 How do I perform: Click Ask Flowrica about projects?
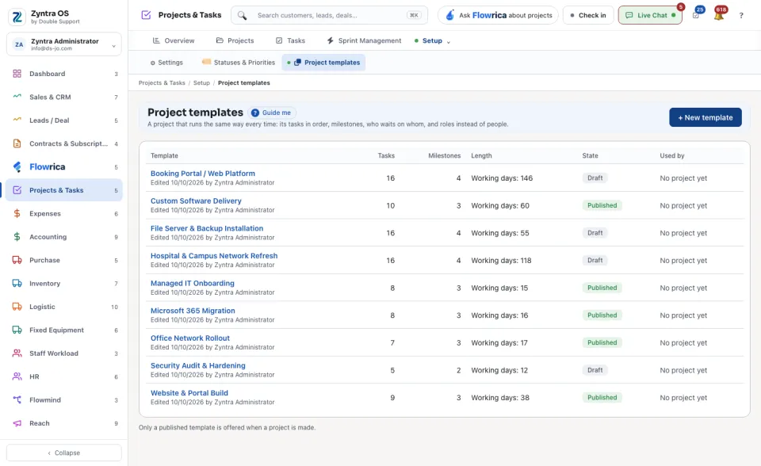pos(498,16)
